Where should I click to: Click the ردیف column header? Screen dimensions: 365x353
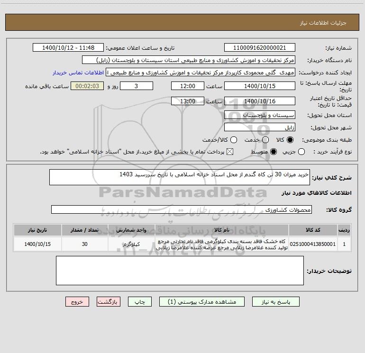[x=344, y=230]
